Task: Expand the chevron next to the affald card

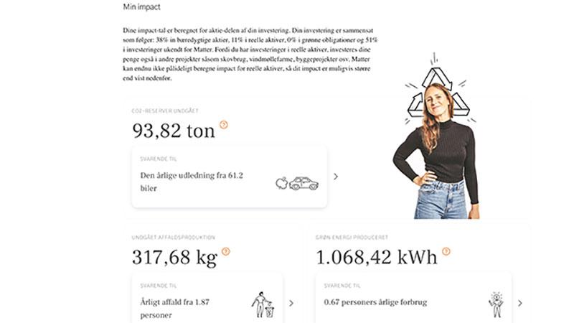Action: [x=291, y=303]
